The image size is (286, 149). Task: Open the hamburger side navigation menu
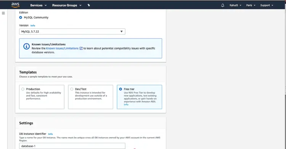[x=3, y=13]
